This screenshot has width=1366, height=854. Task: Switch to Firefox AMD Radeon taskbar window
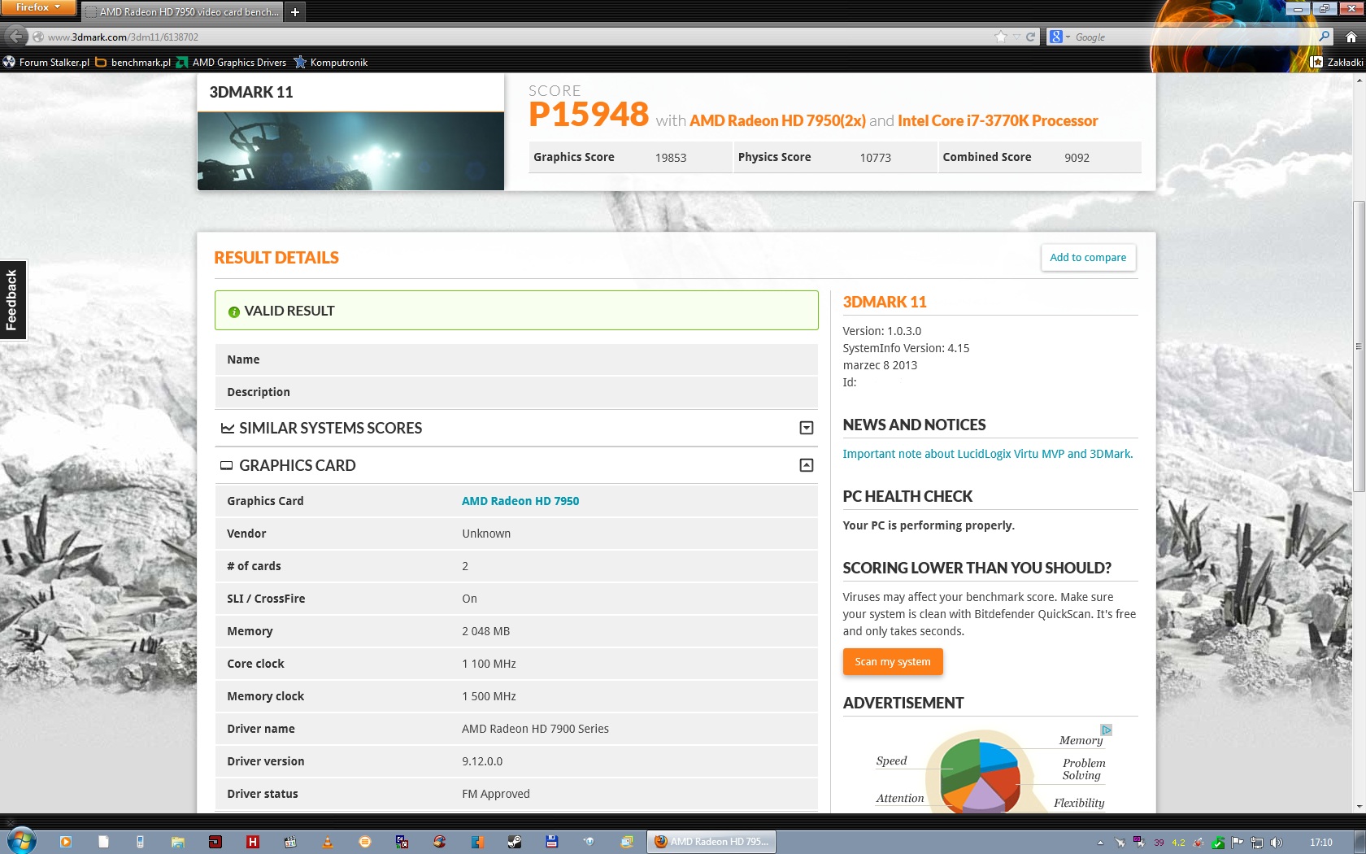(x=711, y=842)
